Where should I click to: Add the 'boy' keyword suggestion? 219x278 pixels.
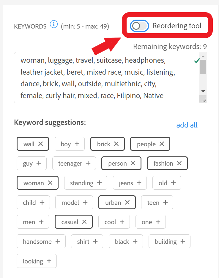[x=77, y=144]
